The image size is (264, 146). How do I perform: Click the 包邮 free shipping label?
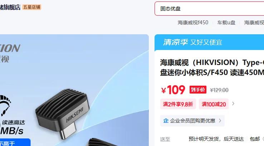(x=255, y=139)
